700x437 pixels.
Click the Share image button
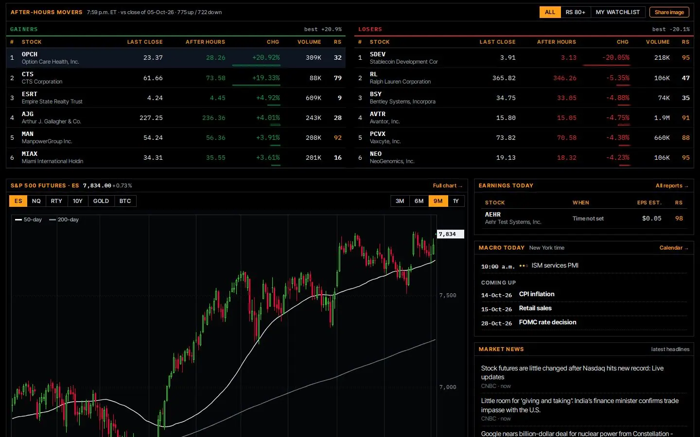669,12
